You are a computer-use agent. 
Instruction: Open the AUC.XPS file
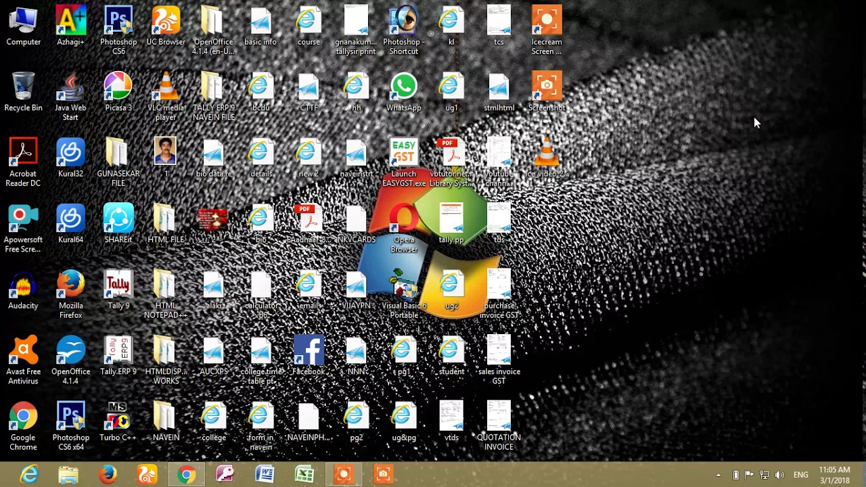click(x=214, y=356)
